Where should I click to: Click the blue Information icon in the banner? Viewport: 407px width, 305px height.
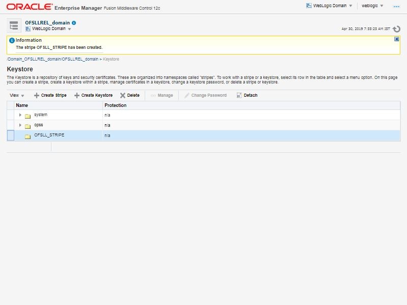click(12, 40)
